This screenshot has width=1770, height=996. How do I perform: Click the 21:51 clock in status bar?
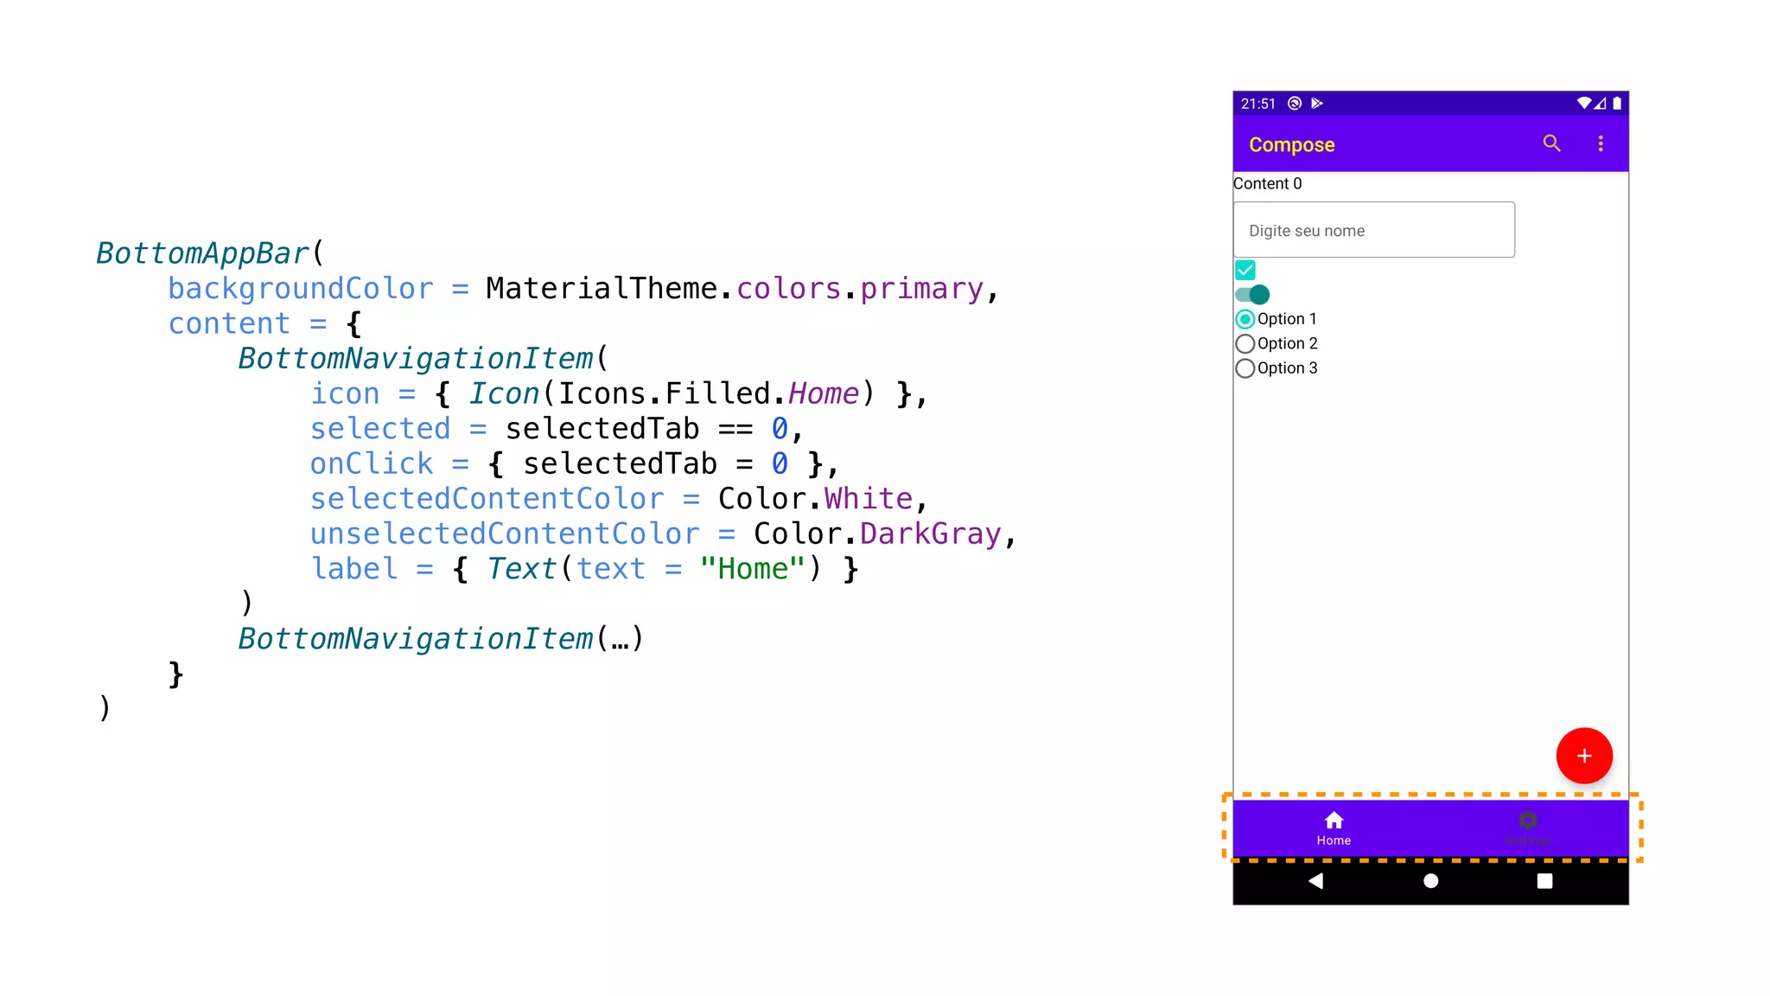point(1257,104)
